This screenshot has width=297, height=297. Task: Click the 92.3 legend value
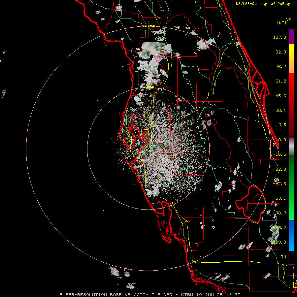281,52
